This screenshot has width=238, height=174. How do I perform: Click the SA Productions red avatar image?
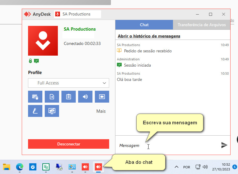point(43,41)
